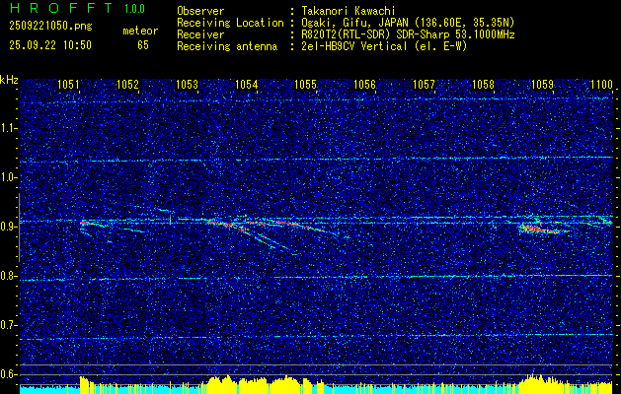Click the 1054 time axis marker
This screenshot has height=394, width=621.
(247, 84)
